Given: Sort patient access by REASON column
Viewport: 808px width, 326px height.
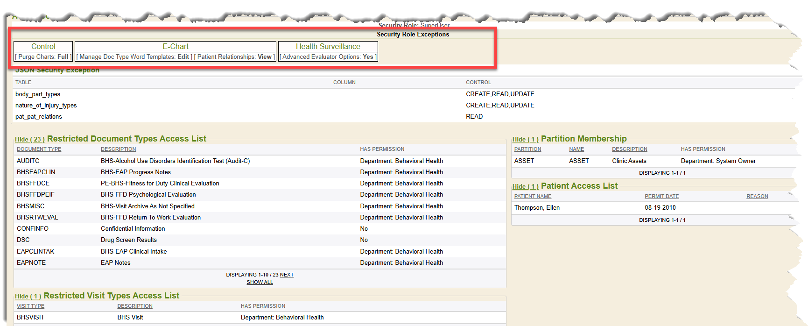Looking at the screenshot, I should coord(757,196).
